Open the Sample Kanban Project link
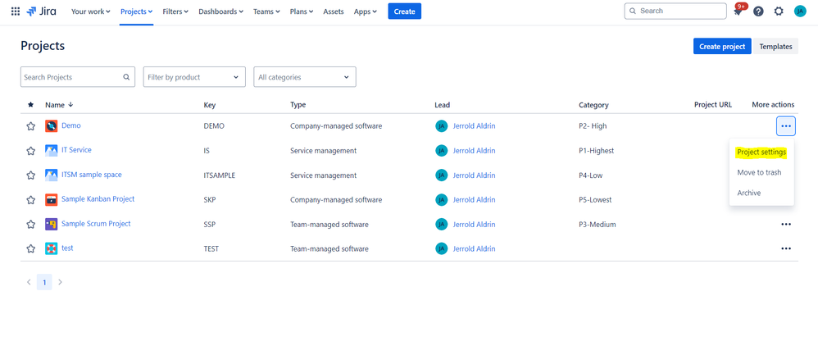The width and height of the screenshot is (818, 346). click(98, 199)
